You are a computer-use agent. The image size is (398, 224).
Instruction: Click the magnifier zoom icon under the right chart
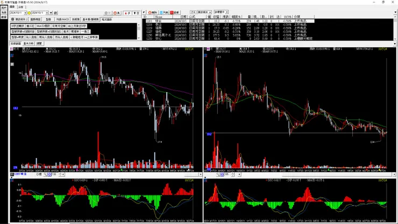click(218, 174)
